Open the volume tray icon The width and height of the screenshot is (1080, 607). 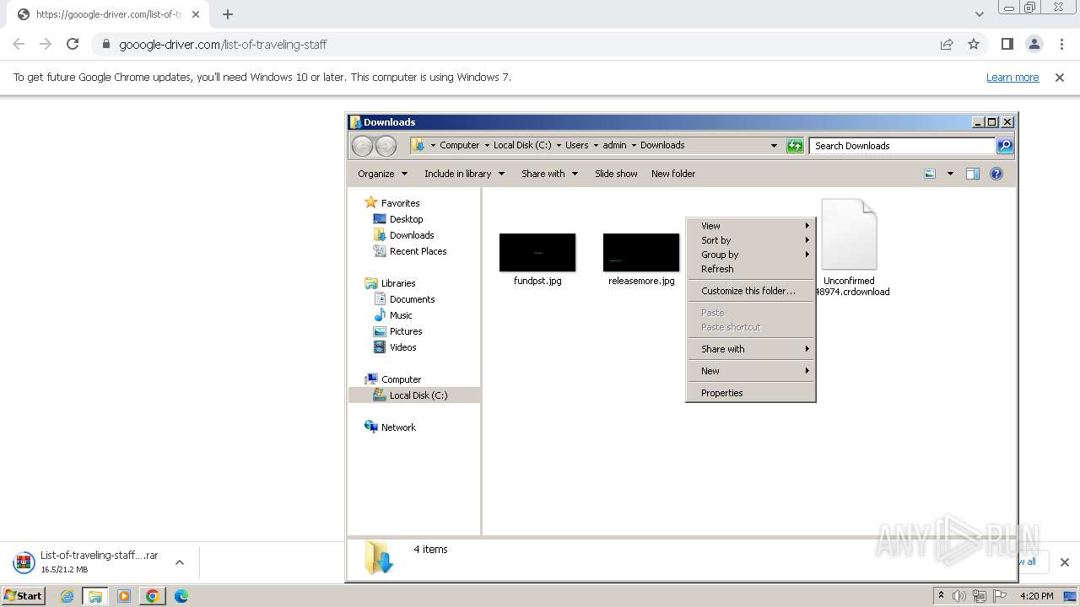959,596
